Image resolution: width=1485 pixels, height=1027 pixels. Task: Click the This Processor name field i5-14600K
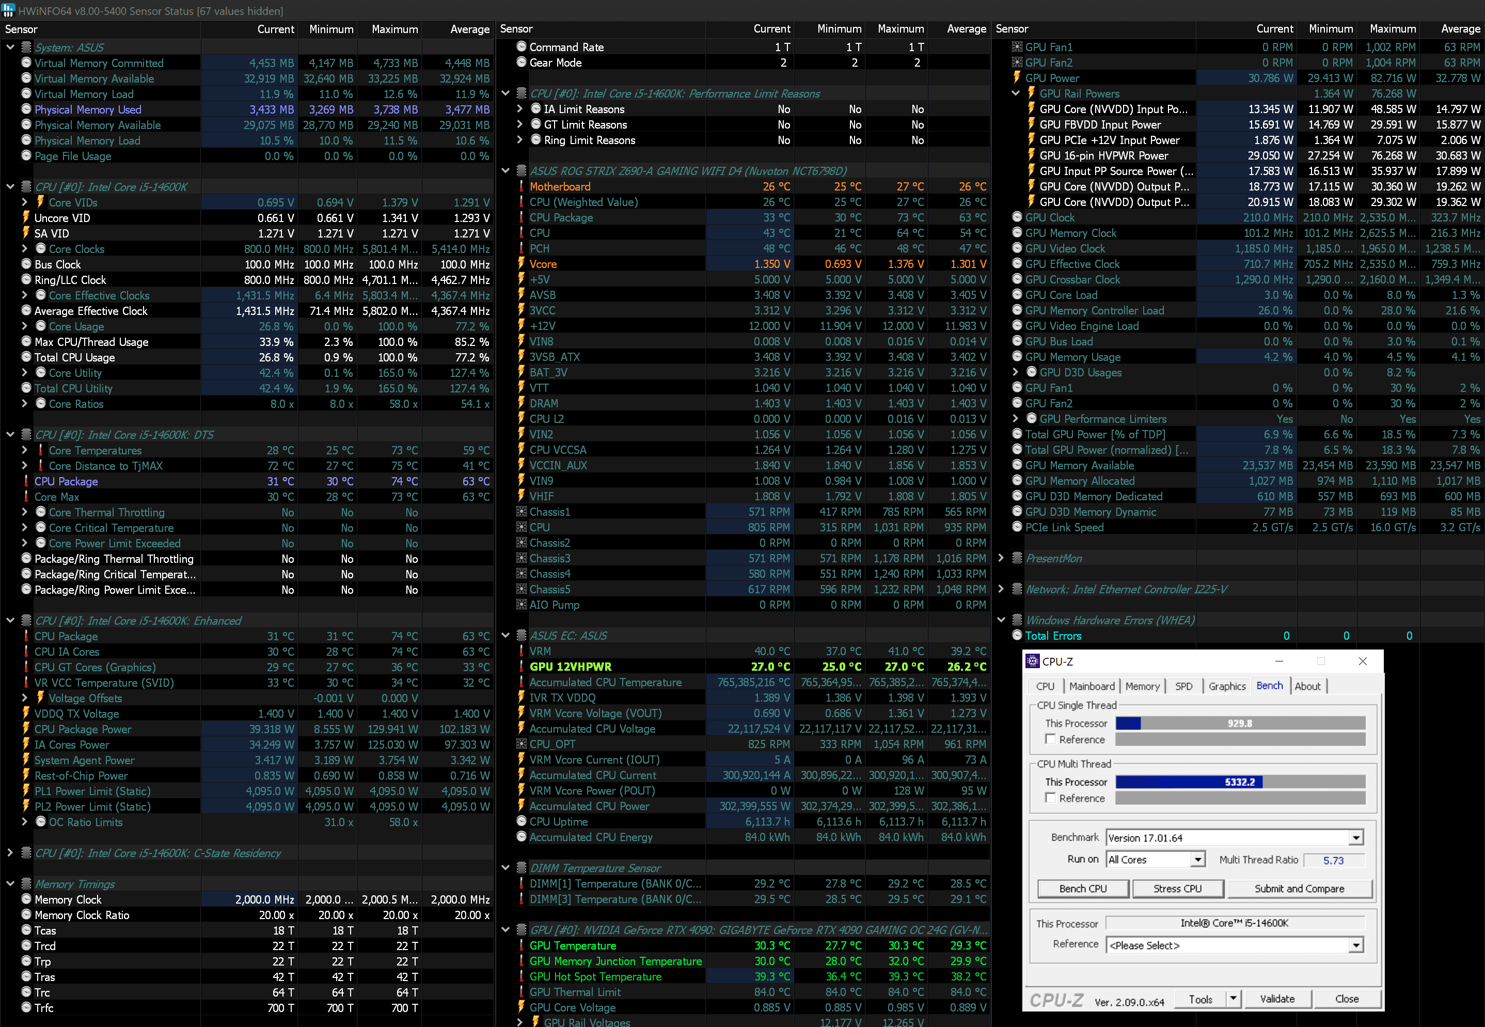[1234, 923]
